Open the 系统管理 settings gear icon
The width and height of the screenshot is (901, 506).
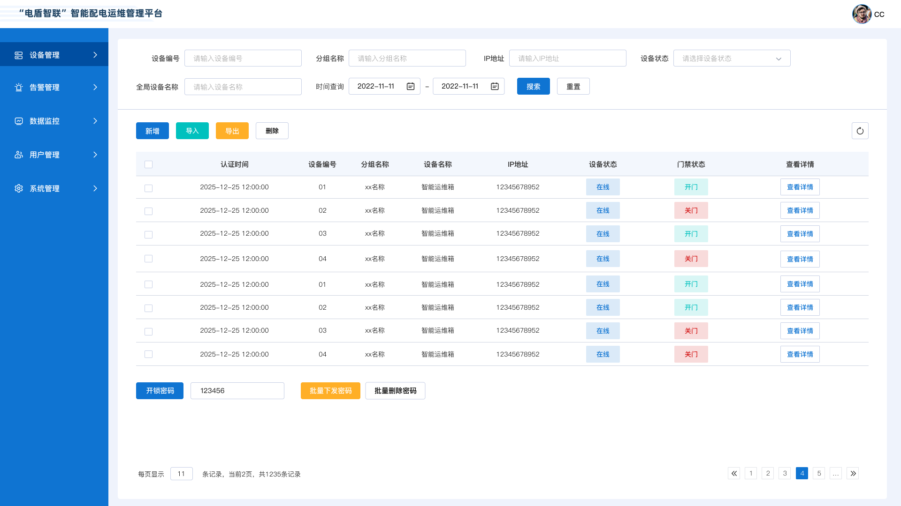pos(18,188)
